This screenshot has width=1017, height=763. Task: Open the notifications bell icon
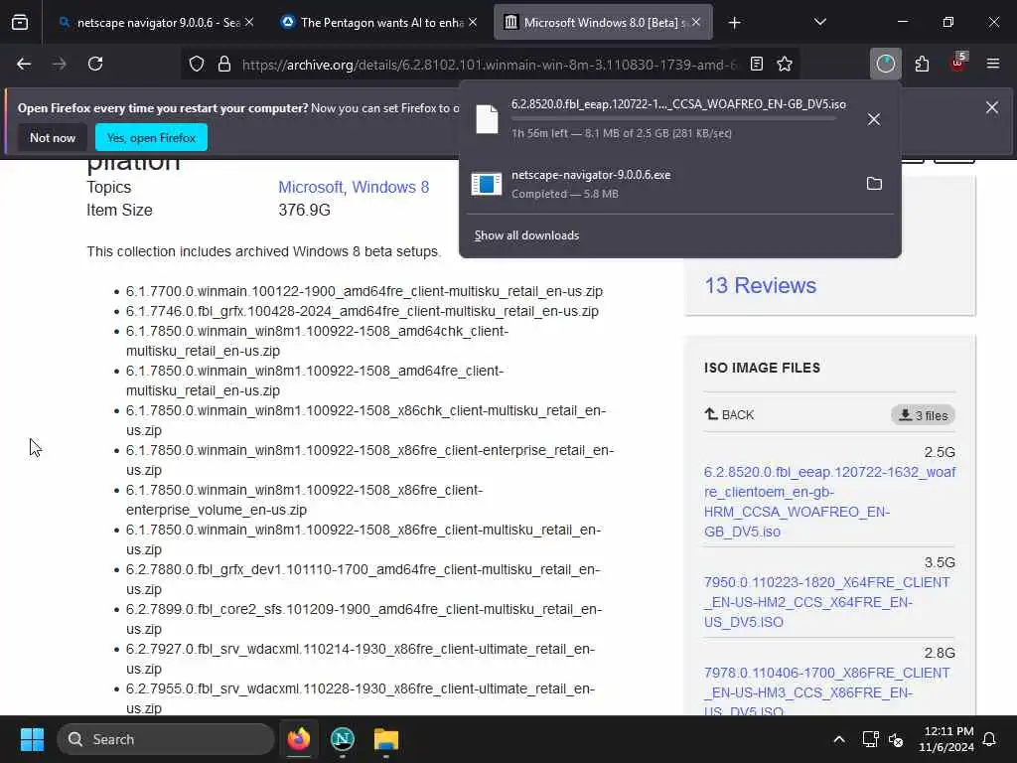(x=990, y=739)
